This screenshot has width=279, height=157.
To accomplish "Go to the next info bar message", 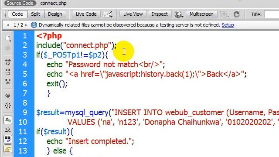I will tap(26, 25).
